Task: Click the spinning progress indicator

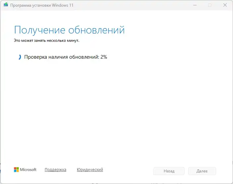Action: click(x=20, y=57)
